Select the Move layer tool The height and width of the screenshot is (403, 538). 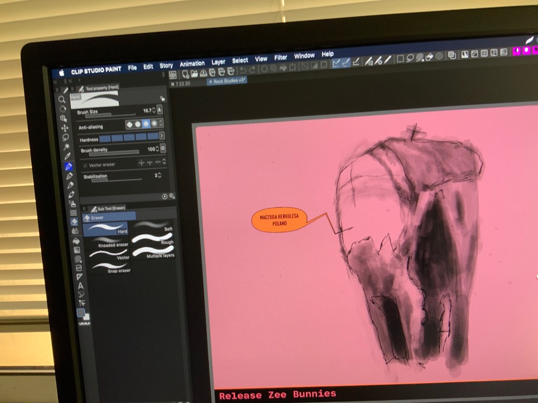coord(65,128)
